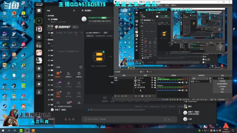
Task: Open 设置 button in OBS controls
Action: pyautogui.click(x=222, y=89)
